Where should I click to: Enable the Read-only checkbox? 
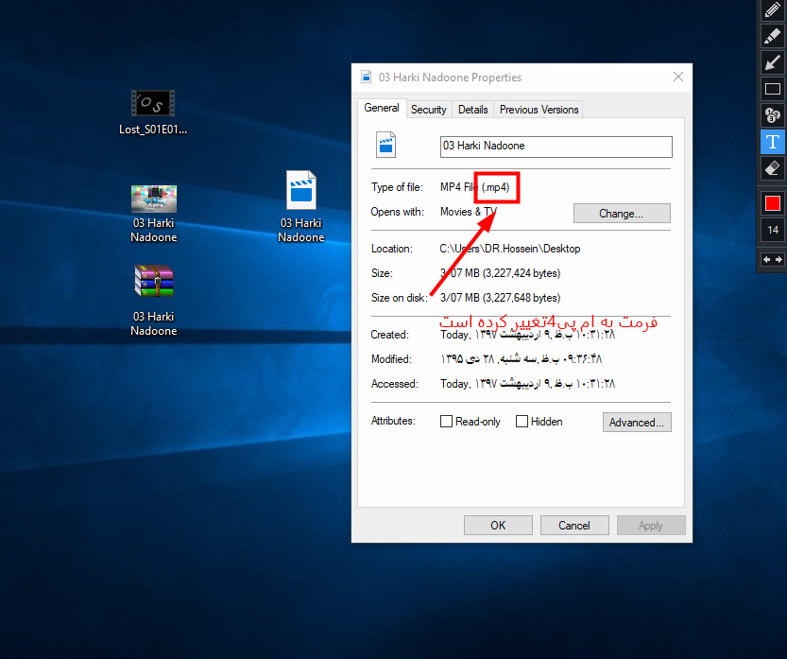[x=447, y=422]
